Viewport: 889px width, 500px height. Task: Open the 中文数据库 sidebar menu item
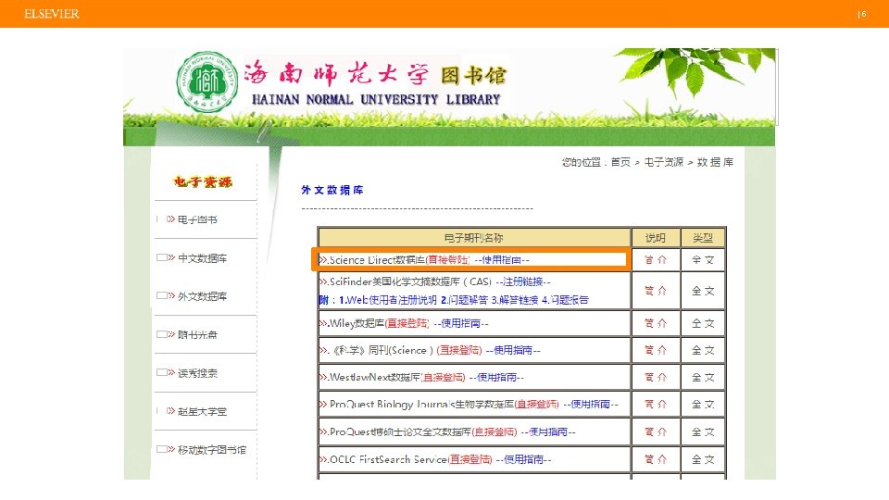(203, 258)
